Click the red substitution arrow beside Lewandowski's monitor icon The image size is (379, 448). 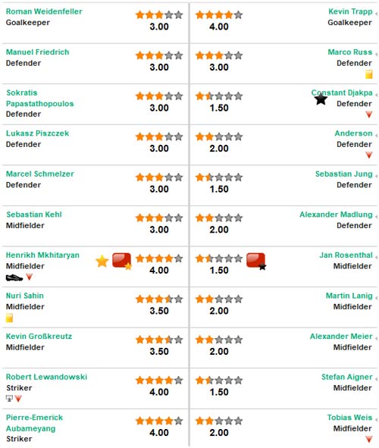18,398
